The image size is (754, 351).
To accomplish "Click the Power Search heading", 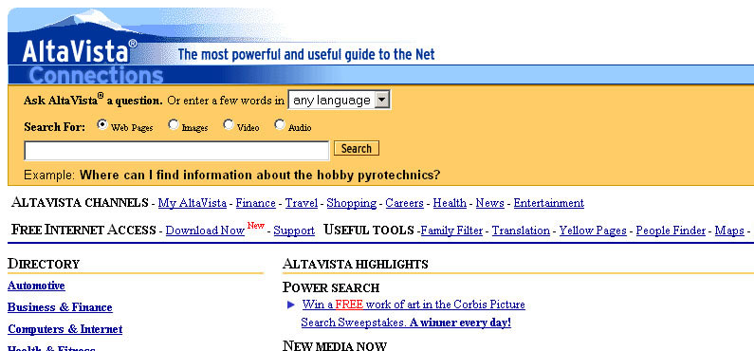I will point(331,287).
